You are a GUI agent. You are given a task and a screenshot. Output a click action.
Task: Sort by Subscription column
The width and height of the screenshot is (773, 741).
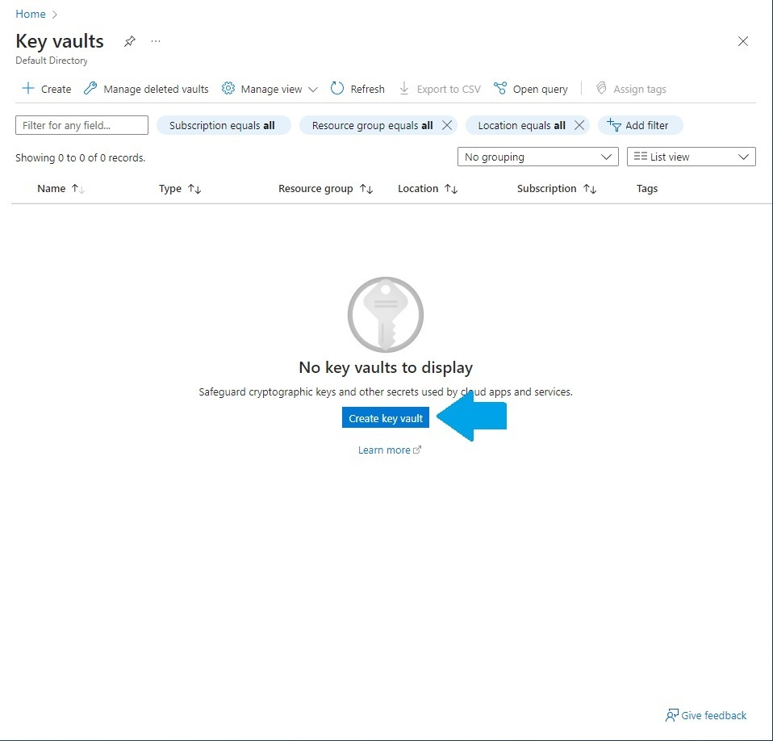[x=557, y=189]
